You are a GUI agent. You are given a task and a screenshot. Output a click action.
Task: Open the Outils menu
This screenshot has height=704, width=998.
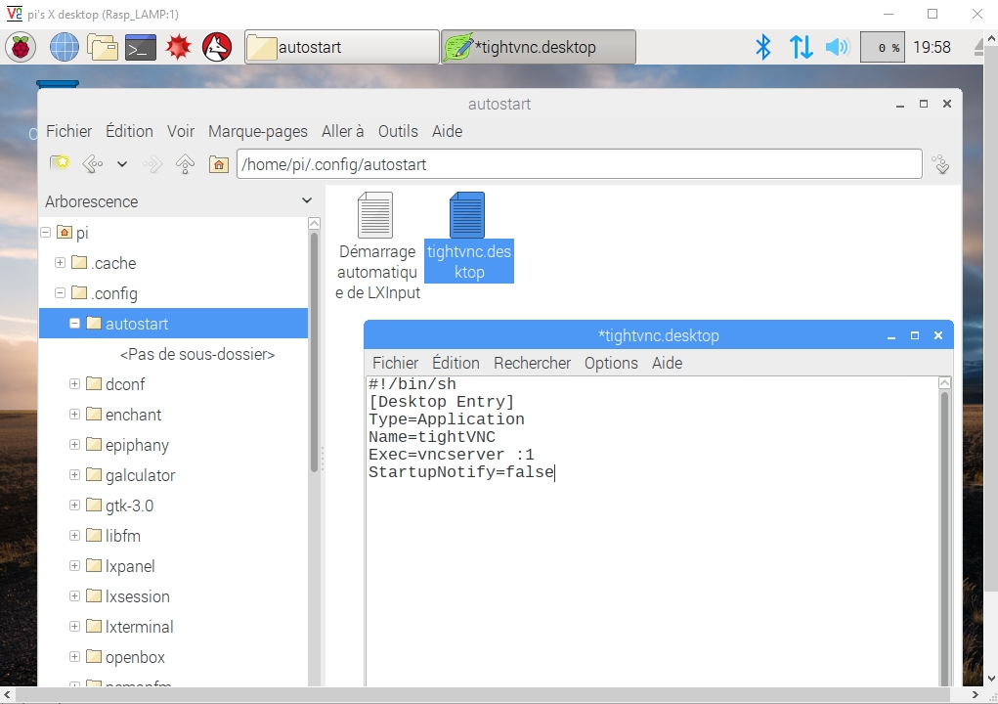[x=398, y=131]
